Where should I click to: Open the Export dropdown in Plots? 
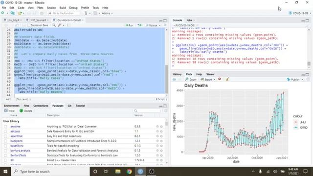tap(208, 79)
